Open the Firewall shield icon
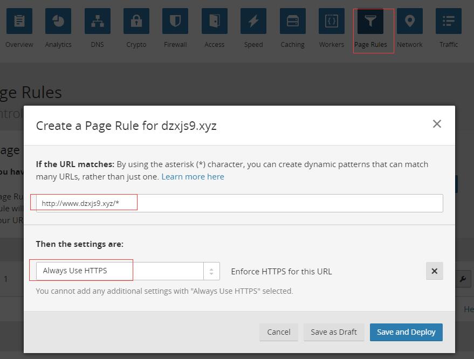The height and width of the screenshot is (359, 474). tap(175, 21)
